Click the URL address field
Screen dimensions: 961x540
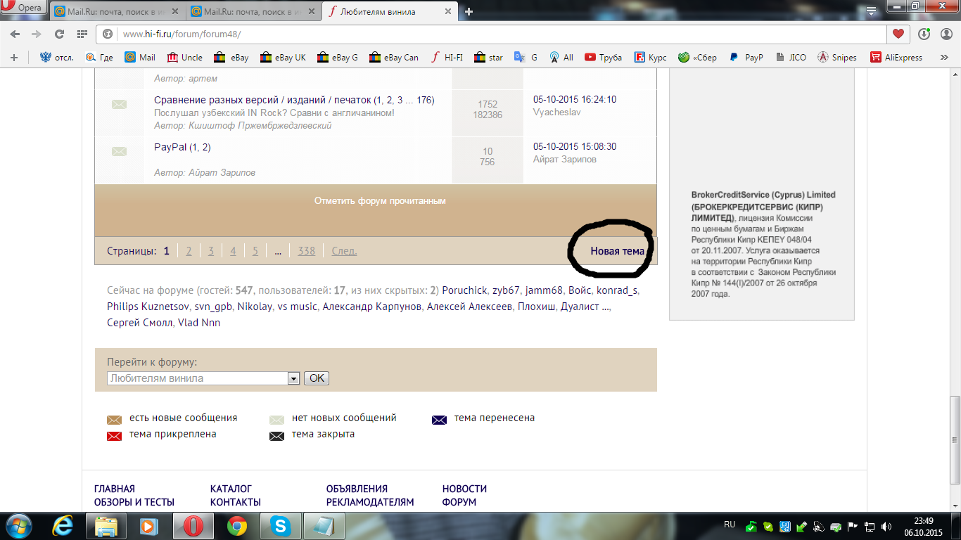click(492, 34)
